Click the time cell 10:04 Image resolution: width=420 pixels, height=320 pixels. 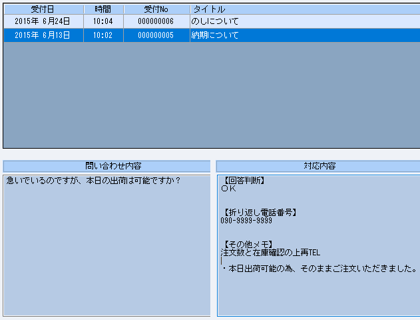103,21
